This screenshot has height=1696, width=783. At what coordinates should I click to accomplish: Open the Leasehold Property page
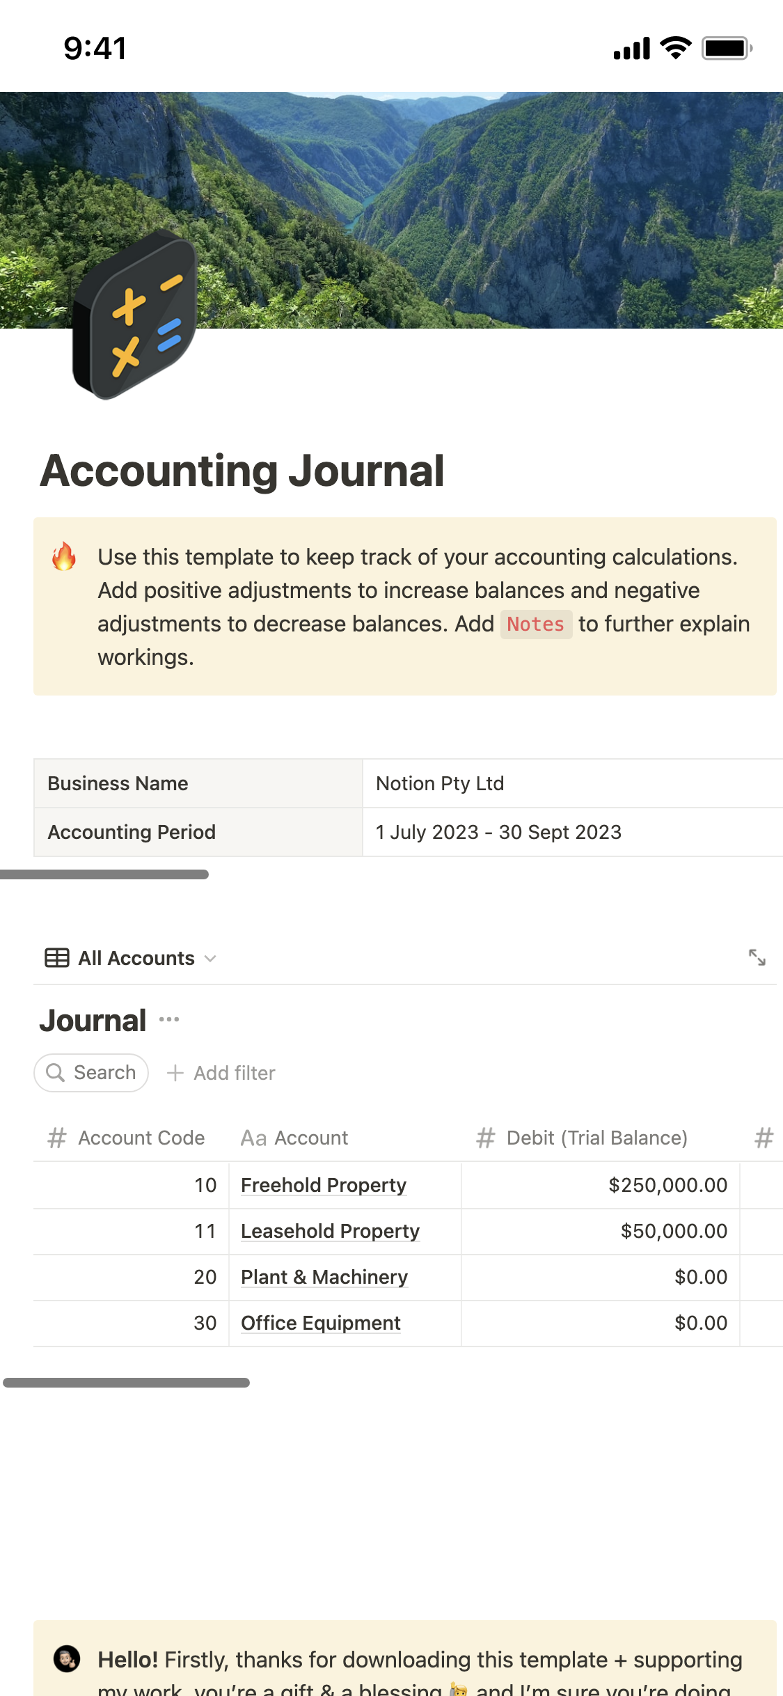point(330,1231)
